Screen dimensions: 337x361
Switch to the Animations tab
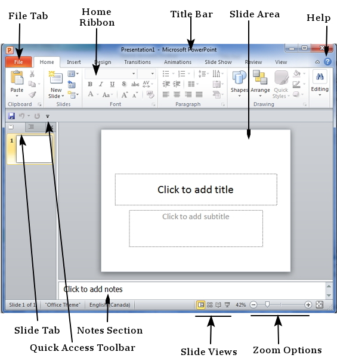pyautogui.click(x=178, y=62)
